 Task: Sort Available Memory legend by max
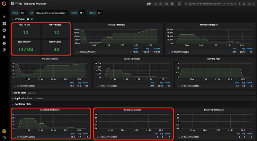[x=136, y=49]
